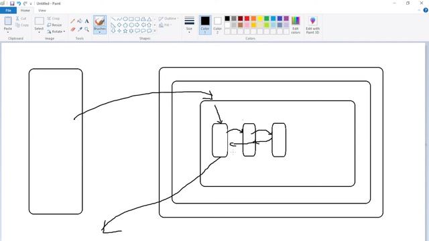The image size is (429, 241).
Task: Click the Crop button
Action: [x=54, y=18]
